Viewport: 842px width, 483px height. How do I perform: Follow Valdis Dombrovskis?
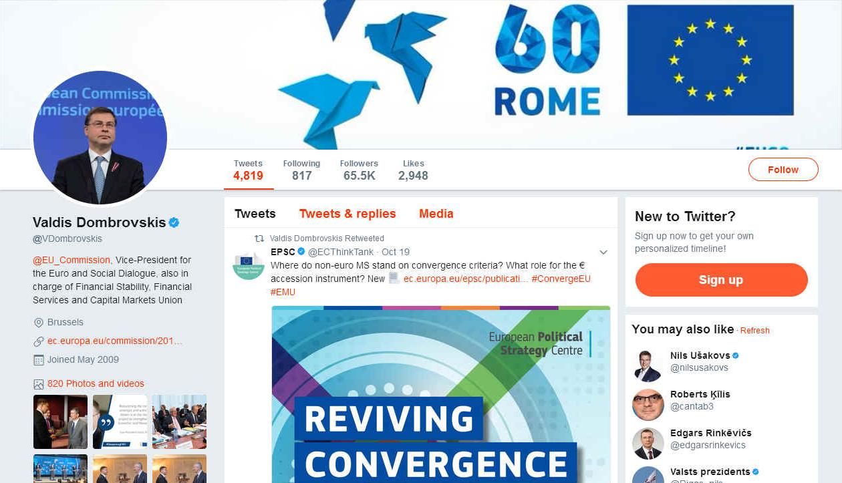tap(783, 170)
